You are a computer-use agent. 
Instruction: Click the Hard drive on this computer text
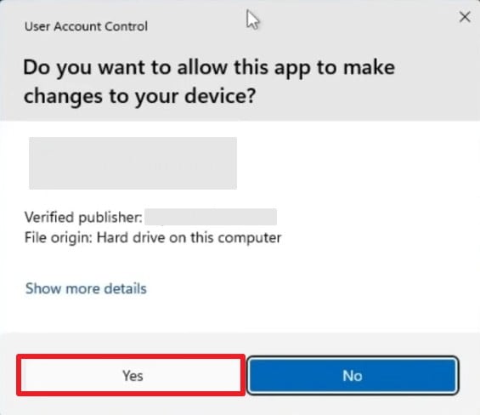[189, 238]
